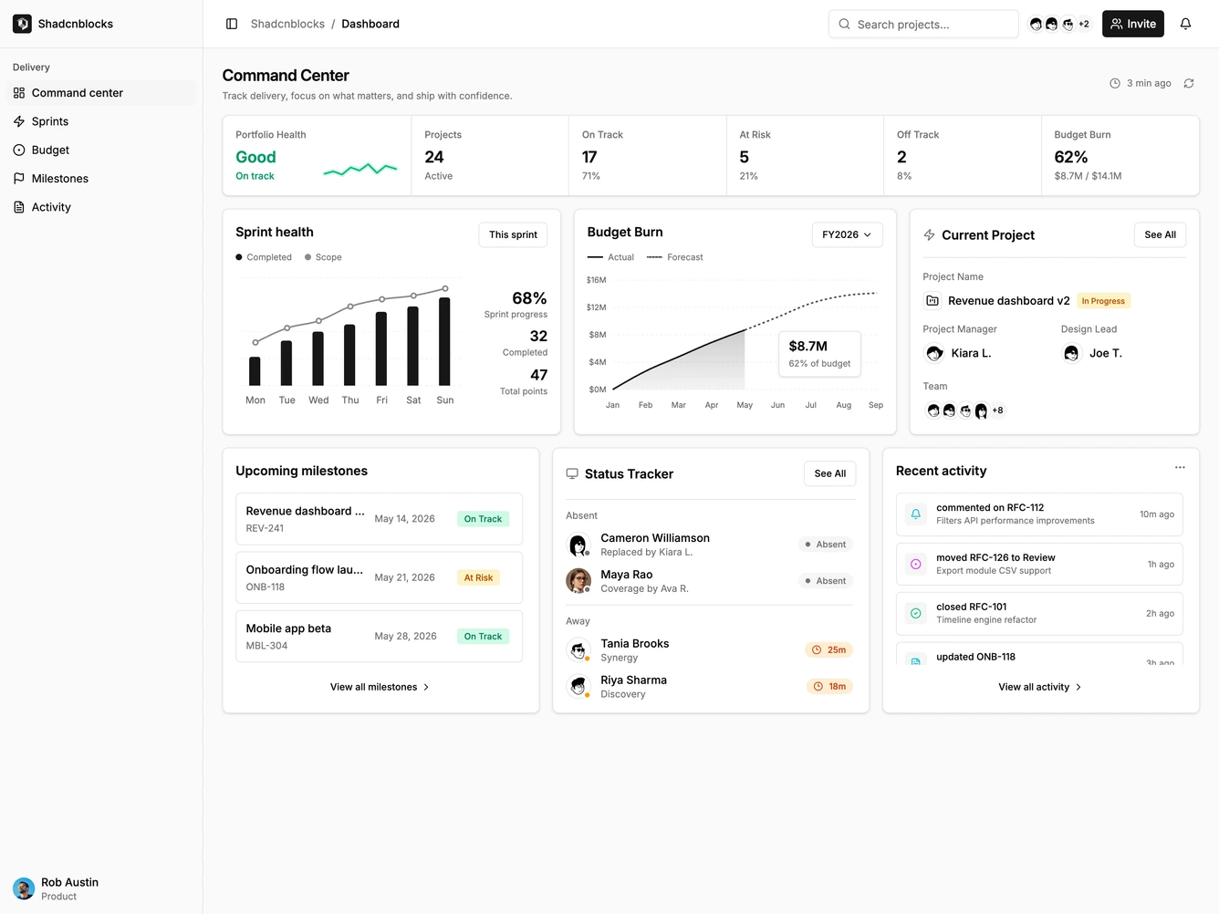Click the monitor icon next to Status Tracker
Image resolution: width=1219 pixels, height=914 pixels.
[x=572, y=473]
